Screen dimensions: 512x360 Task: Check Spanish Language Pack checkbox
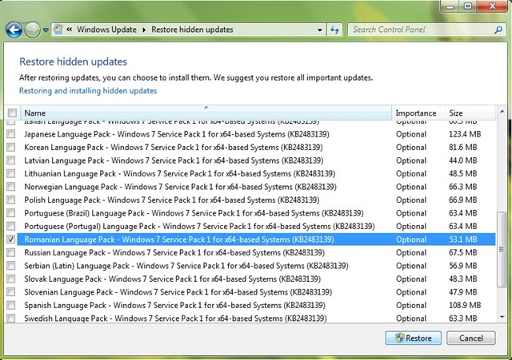[x=11, y=305]
